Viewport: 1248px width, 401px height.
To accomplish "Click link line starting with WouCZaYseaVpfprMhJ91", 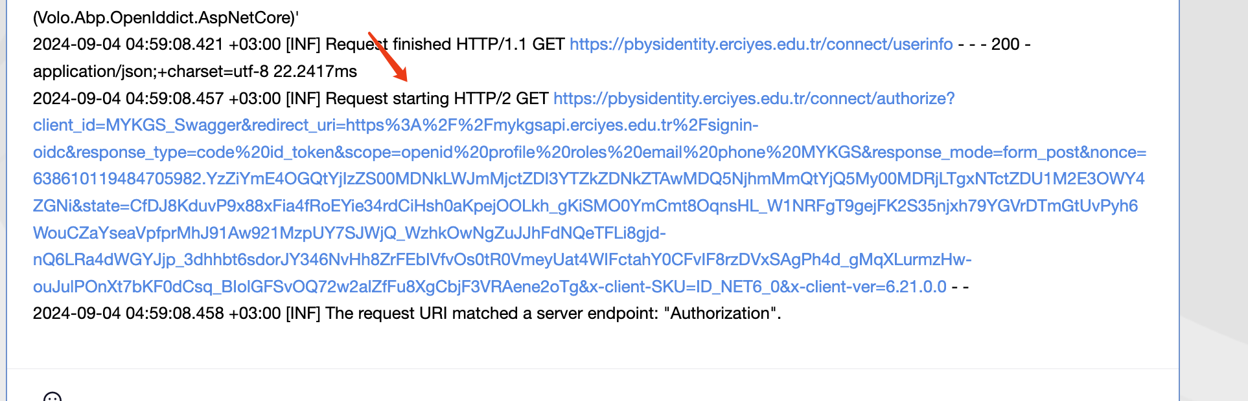I will click(x=349, y=233).
